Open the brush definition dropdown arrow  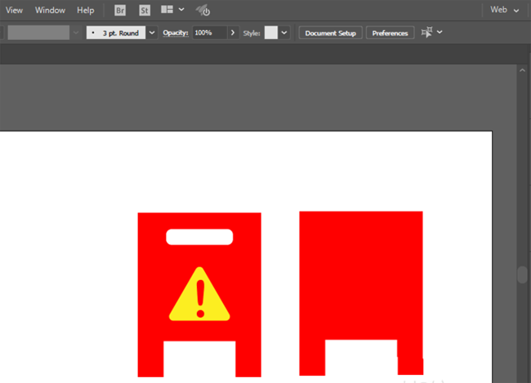tap(152, 33)
